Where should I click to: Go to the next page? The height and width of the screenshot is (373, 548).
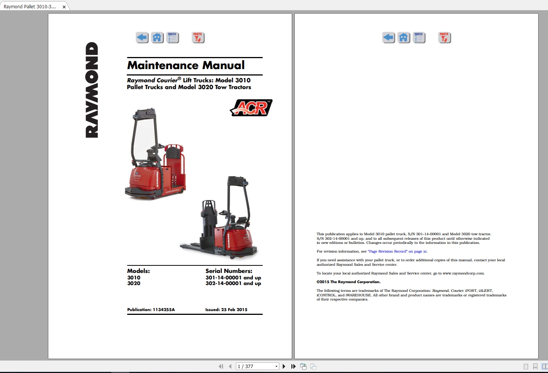click(x=284, y=366)
